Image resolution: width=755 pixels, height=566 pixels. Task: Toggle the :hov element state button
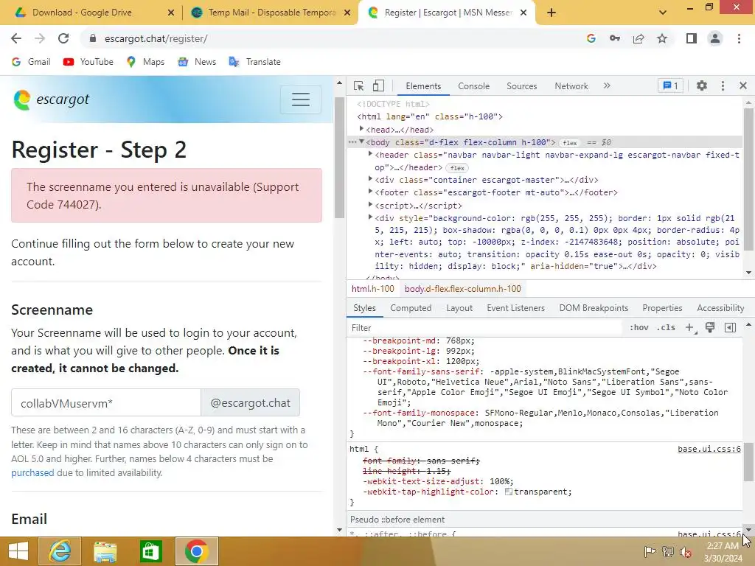[639, 328]
